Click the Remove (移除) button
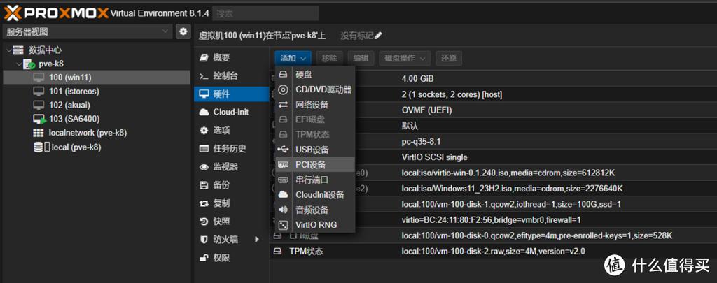The width and height of the screenshot is (717, 283). (x=329, y=58)
